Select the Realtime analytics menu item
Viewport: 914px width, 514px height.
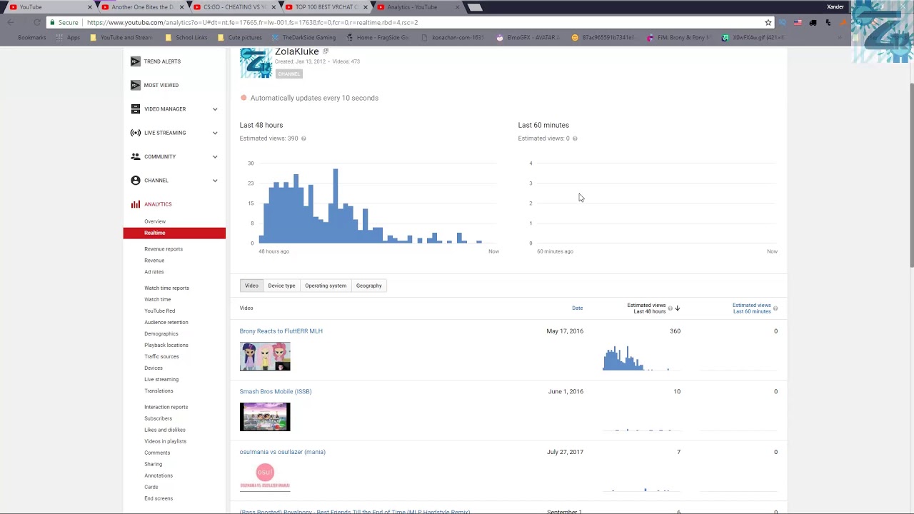pos(174,233)
